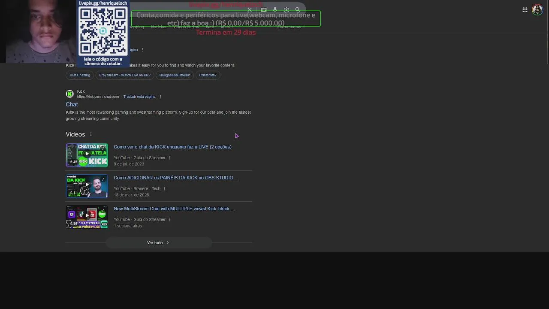Click the Vídeos section heading

75,134
